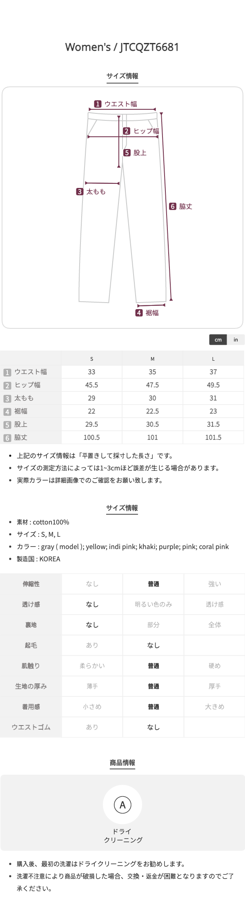Click the ウエスト幅 row label in size table
This screenshot has height=902, width=245.
31,372
